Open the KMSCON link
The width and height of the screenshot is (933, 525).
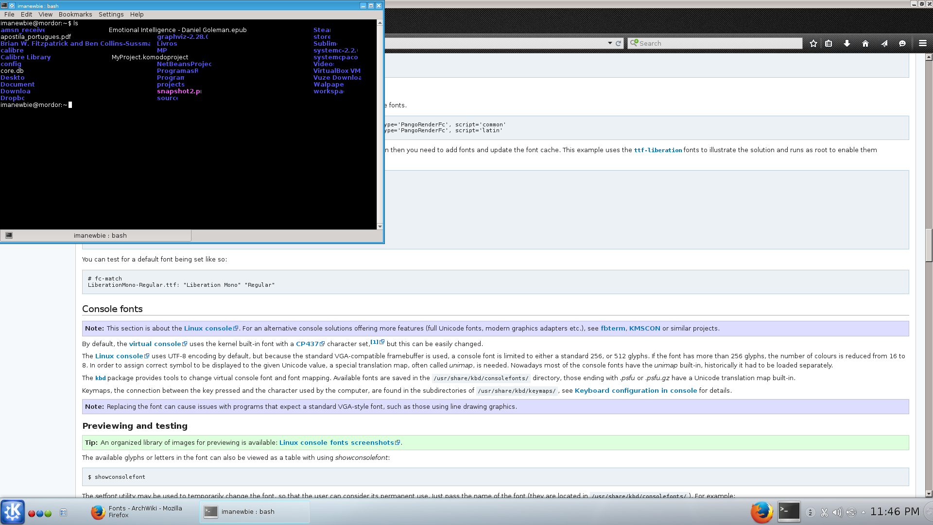point(645,329)
